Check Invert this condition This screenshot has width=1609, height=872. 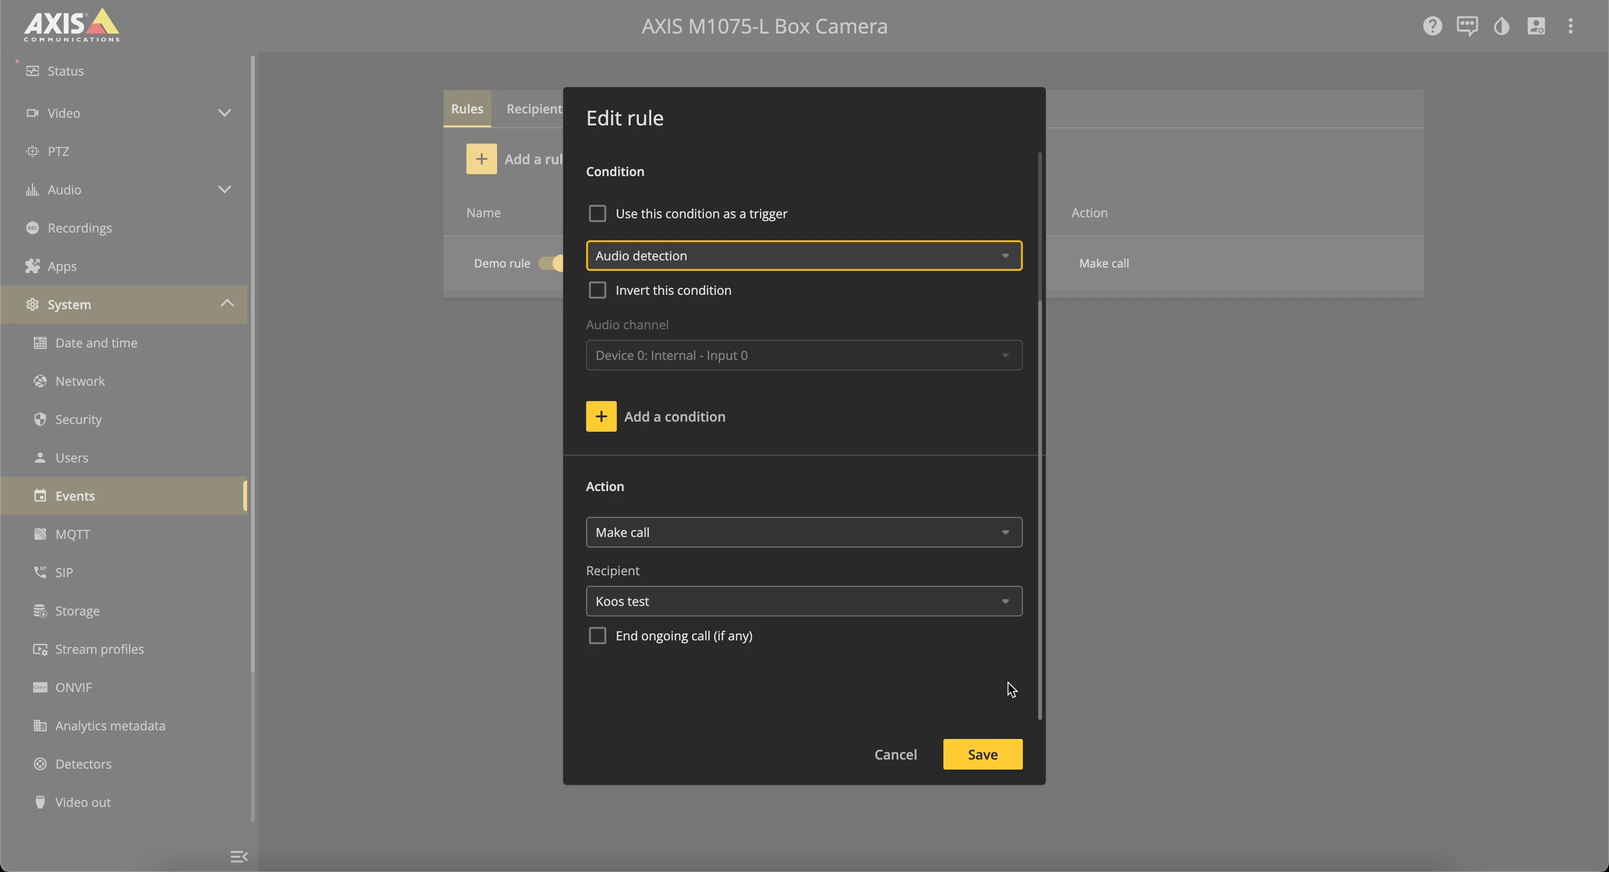[597, 290]
